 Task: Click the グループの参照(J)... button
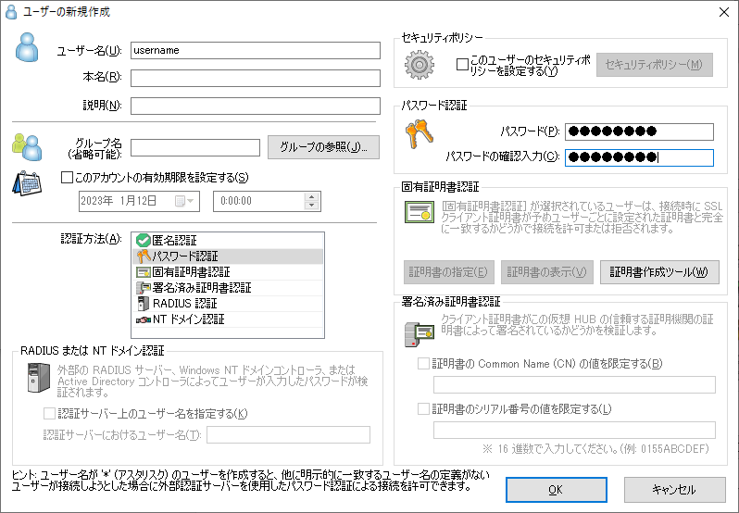(323, 147)
